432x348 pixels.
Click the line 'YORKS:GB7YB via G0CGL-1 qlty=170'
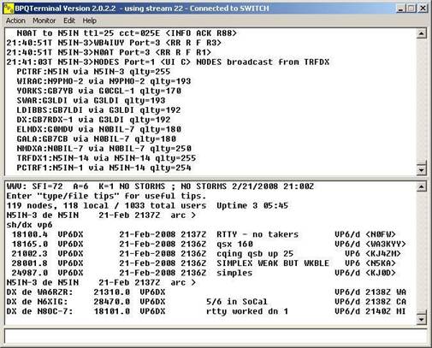98,91
